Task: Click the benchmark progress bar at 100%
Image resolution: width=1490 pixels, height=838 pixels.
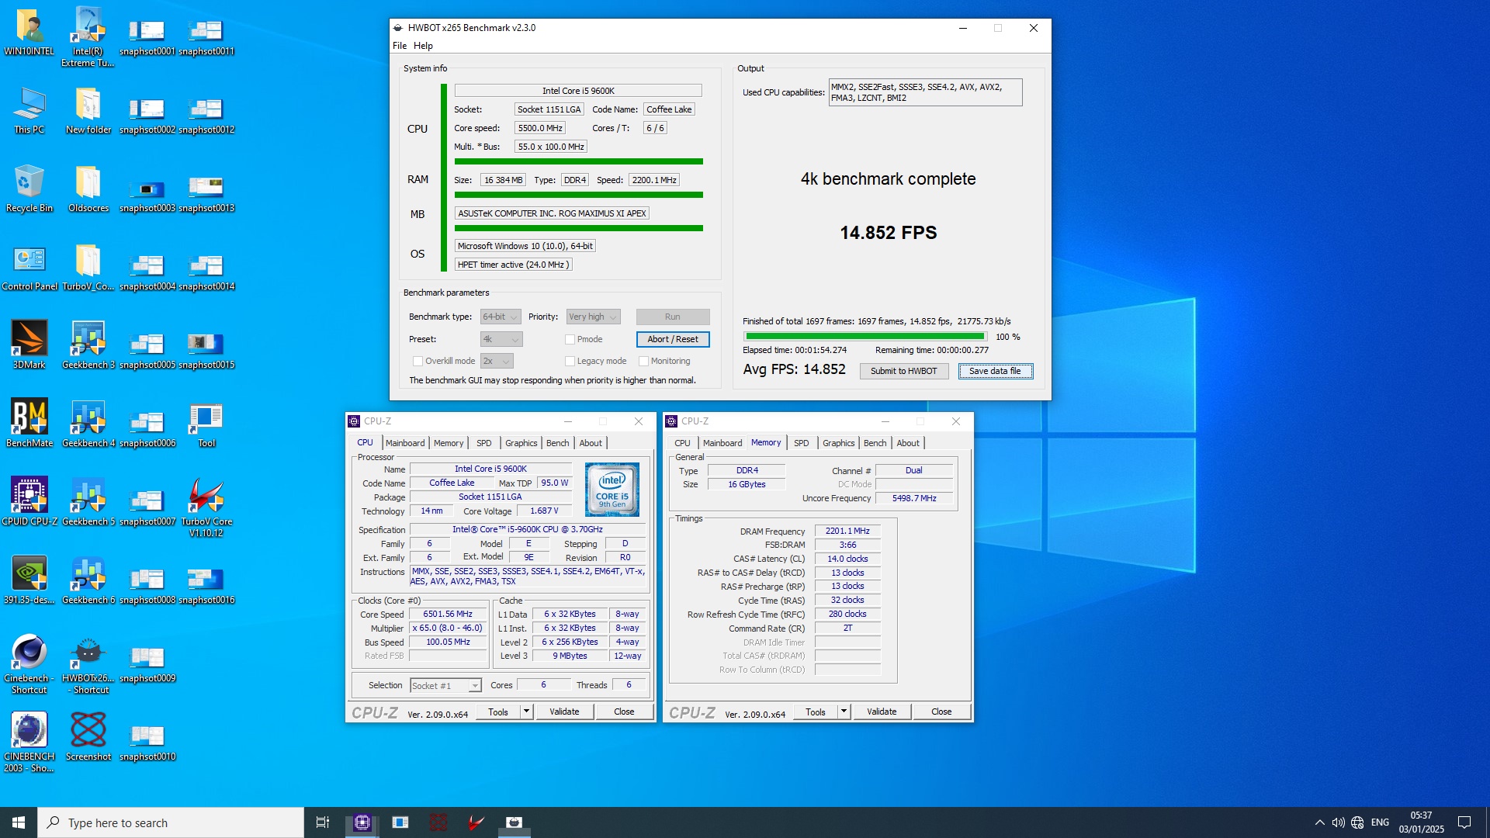Action: 865,337
